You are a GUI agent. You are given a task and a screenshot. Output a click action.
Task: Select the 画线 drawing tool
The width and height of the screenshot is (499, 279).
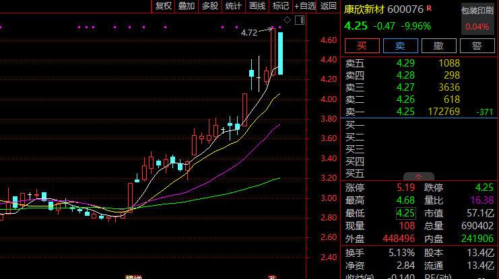pos(257,6)
